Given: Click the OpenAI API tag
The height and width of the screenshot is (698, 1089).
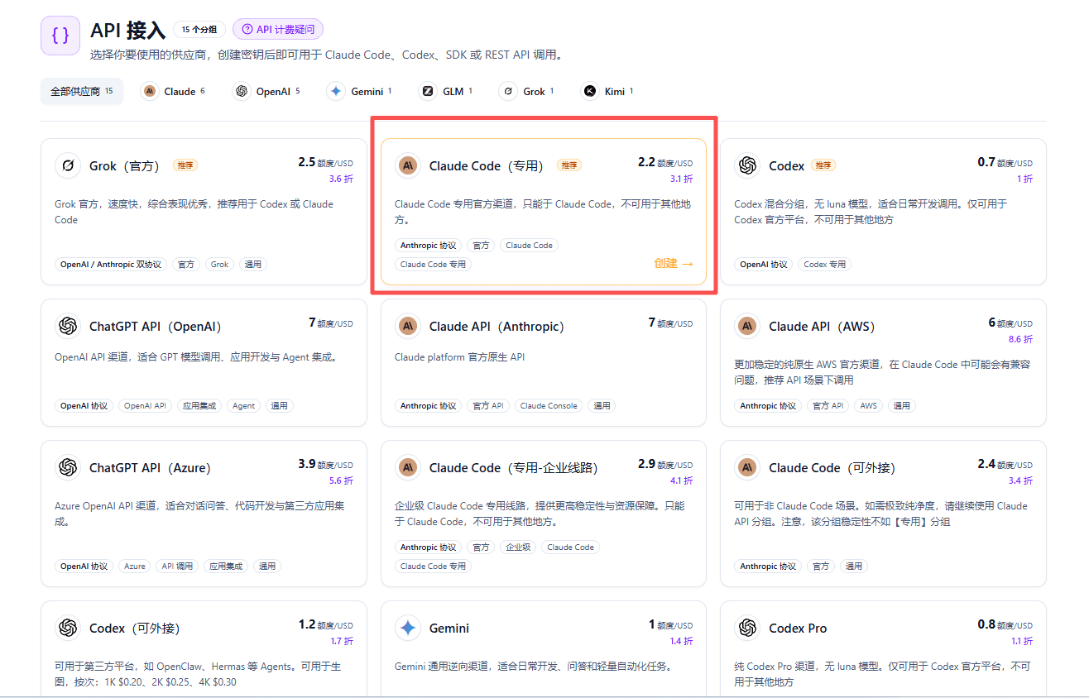Looking at the screenshot, I should (145, 406).
